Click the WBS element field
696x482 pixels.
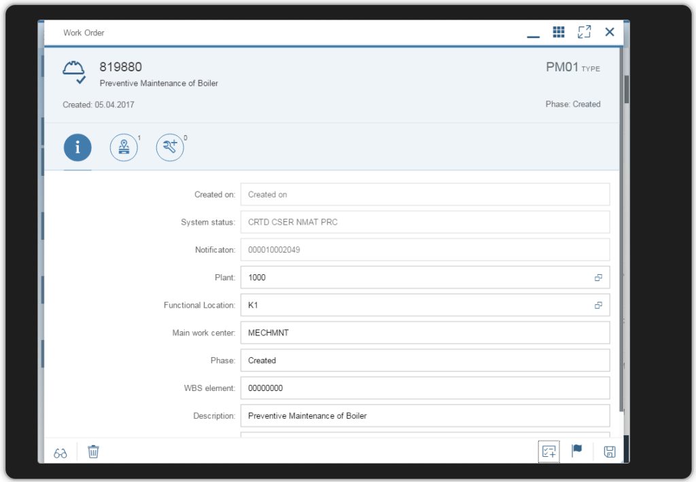tap(425, 388)
